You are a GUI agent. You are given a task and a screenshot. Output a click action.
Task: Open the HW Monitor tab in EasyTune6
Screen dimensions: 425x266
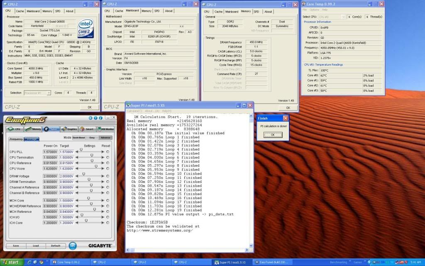tap(105, 129)
